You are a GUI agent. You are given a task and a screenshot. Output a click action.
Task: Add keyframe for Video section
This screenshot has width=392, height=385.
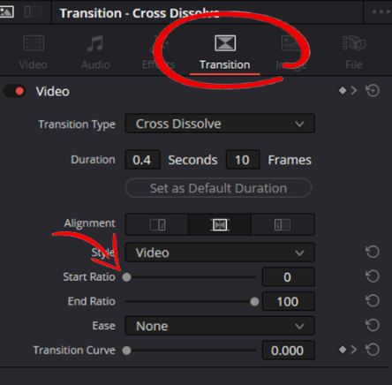point(343,91)
